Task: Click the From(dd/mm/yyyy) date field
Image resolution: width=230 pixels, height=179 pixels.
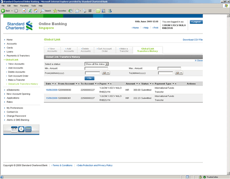Action: coord(93,73)
